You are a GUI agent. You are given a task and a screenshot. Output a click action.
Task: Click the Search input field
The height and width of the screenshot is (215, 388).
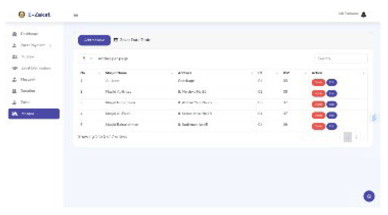[341, 59]
